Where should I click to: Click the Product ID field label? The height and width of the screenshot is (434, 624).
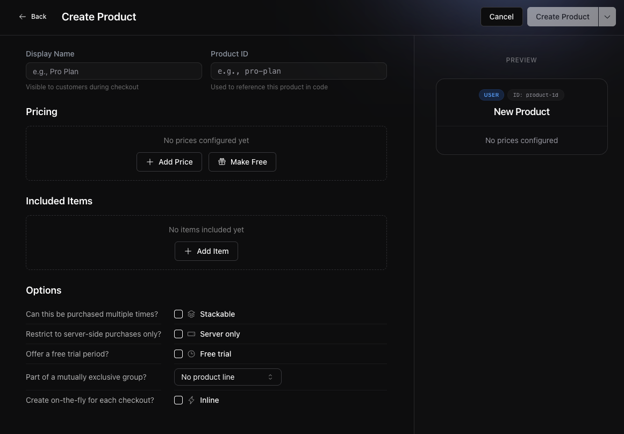click(x=229, y=54)
